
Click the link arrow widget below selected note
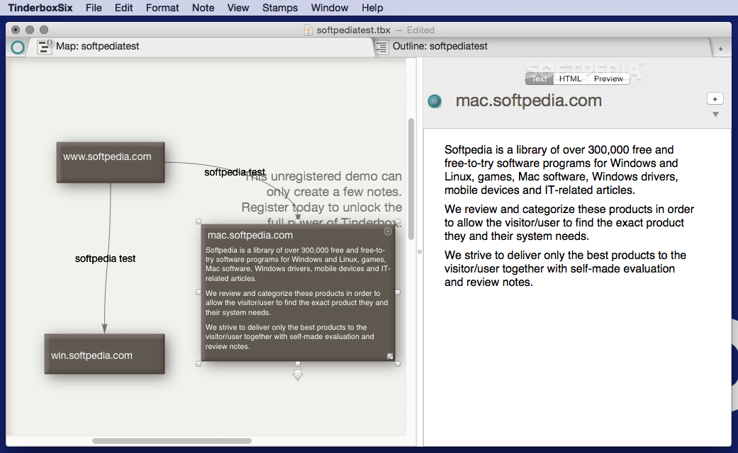pyautogui.click(x=298, y=374)
